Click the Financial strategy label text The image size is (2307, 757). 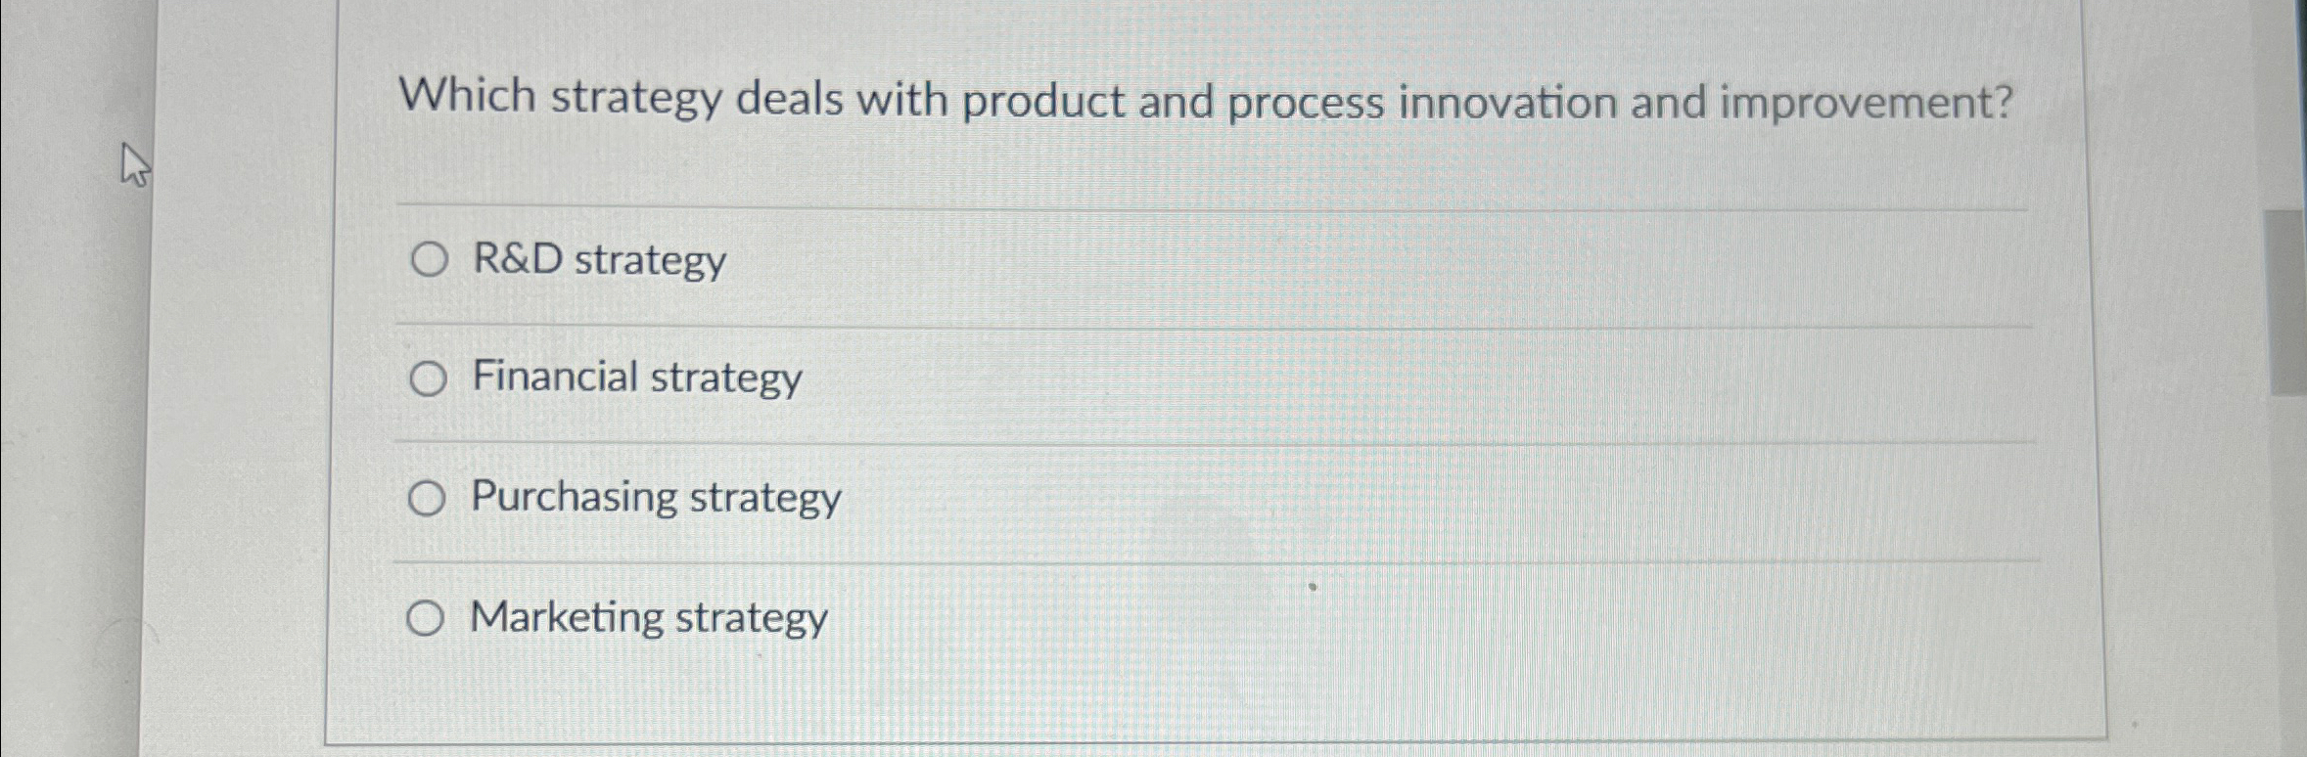click(x=634, y=378)
